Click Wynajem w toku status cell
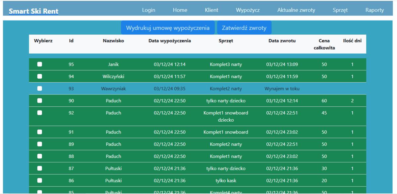The width and height of the screenshot is (397, 194). 282,89
